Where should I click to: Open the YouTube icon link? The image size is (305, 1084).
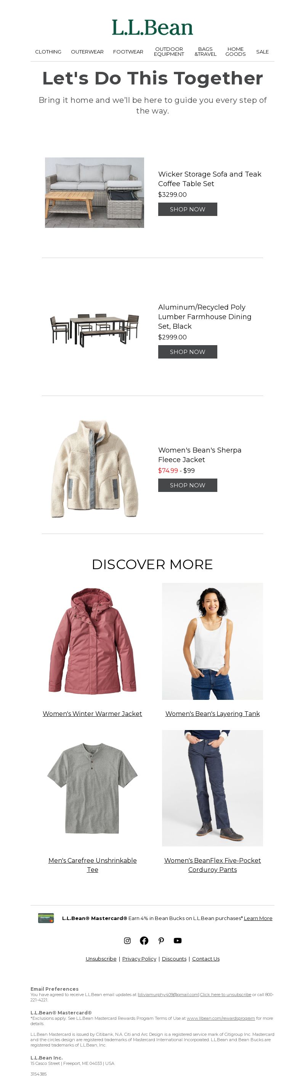(x=177, y=941)
